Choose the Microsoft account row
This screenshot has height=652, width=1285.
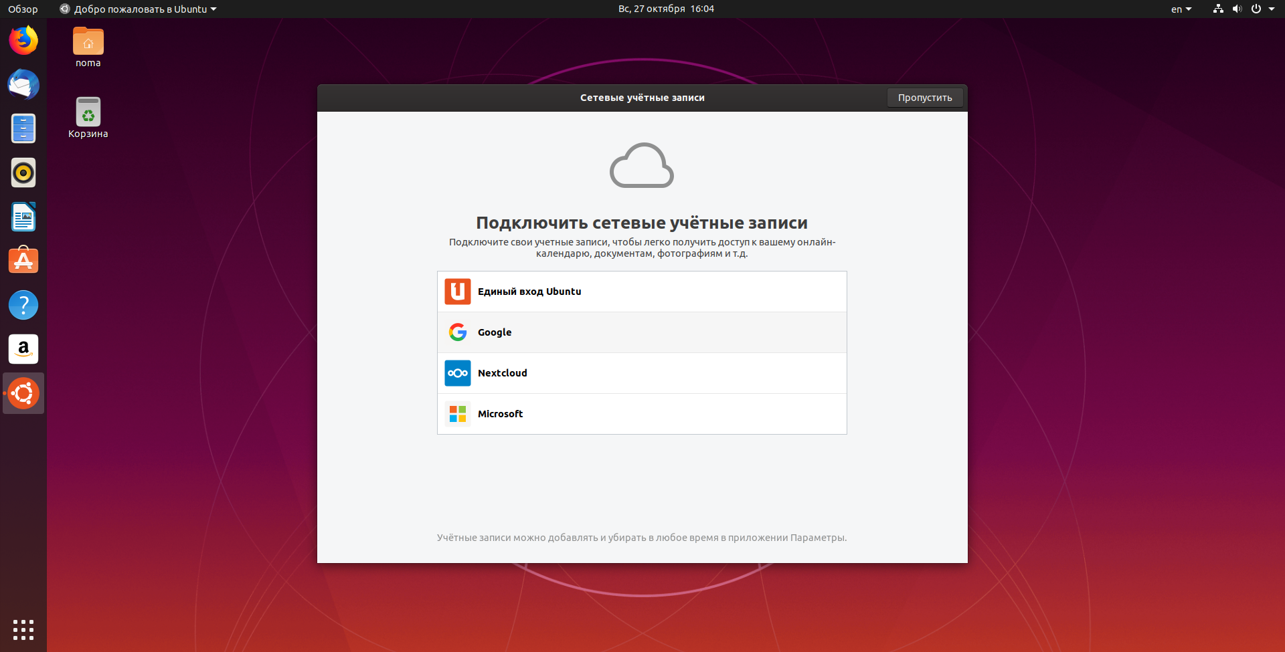click(x=642, y=414)
